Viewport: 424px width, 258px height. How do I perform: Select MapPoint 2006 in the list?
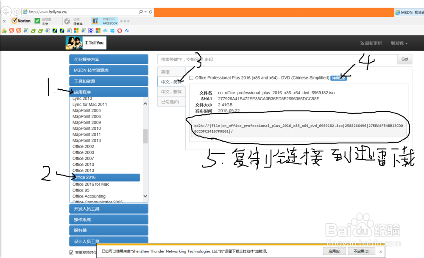click(86, 116)
